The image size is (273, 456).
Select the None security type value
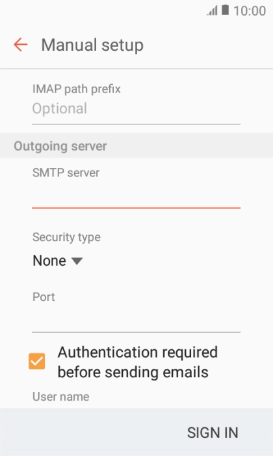[x=49, y=261]
